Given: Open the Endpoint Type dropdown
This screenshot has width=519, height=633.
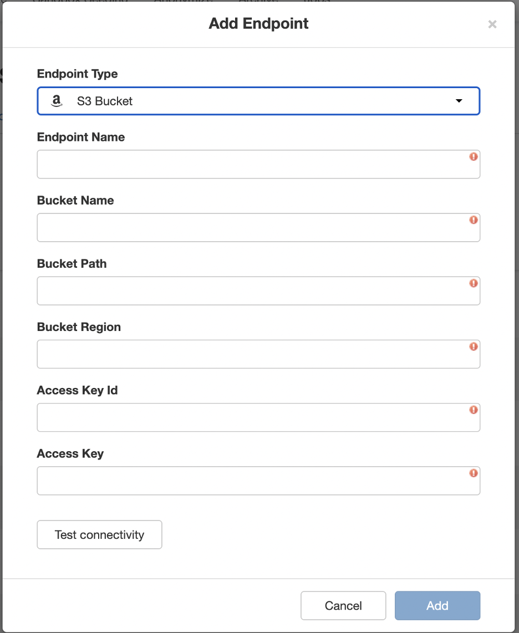Looking at the screenshot, I should click(x=258, y=101).
